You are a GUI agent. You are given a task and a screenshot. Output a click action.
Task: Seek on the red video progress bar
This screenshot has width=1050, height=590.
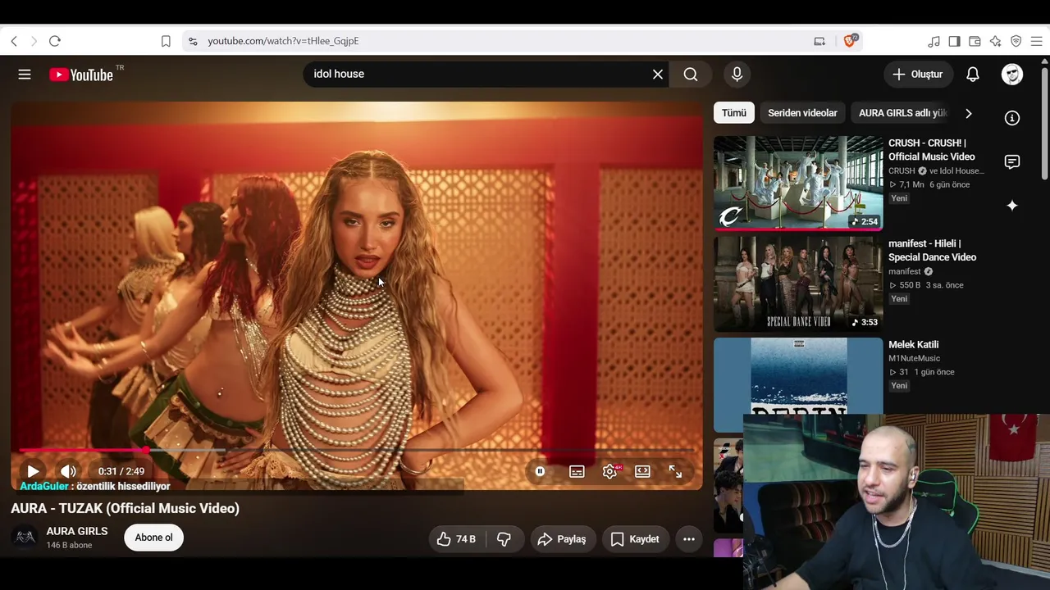tap(357, 450)
